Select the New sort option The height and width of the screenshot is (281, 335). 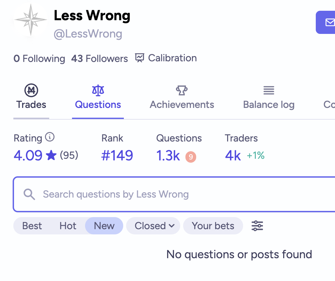104,226
